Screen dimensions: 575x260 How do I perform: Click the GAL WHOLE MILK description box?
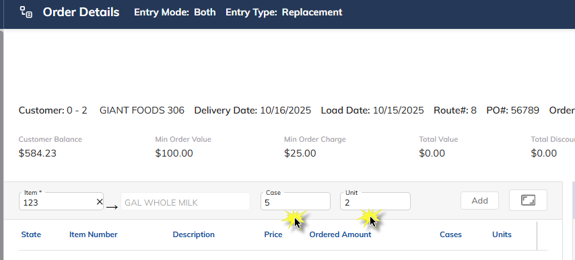(x=185, y=202)
